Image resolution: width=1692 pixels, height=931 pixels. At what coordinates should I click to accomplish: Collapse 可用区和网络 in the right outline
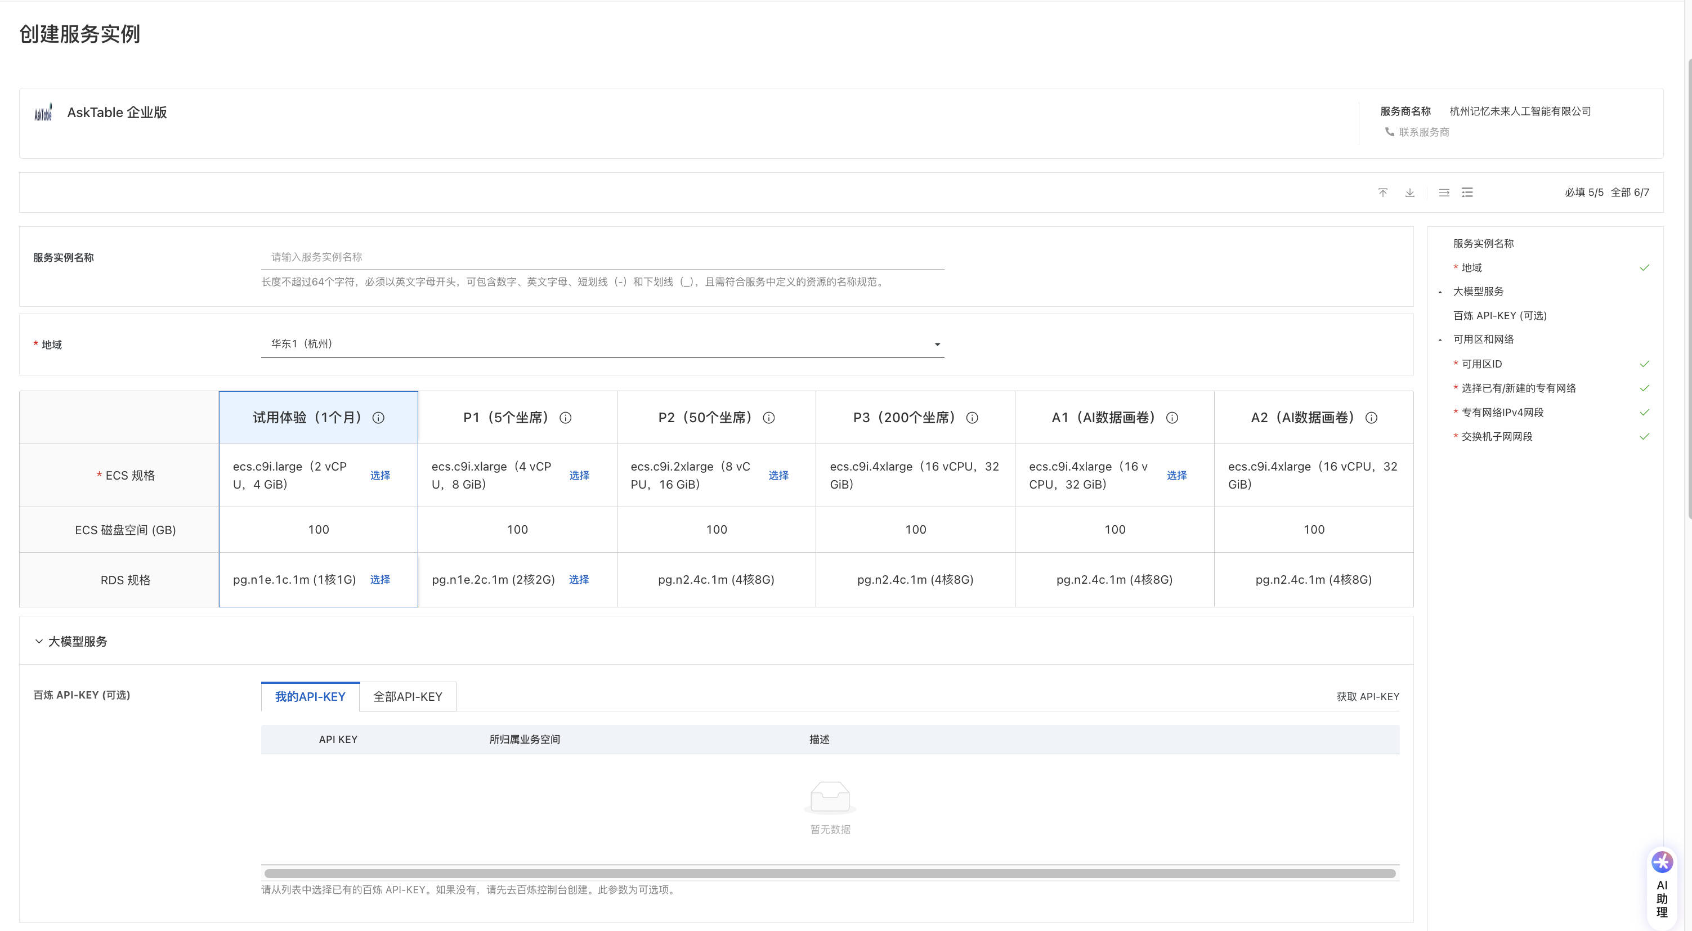click(1440, 339)
